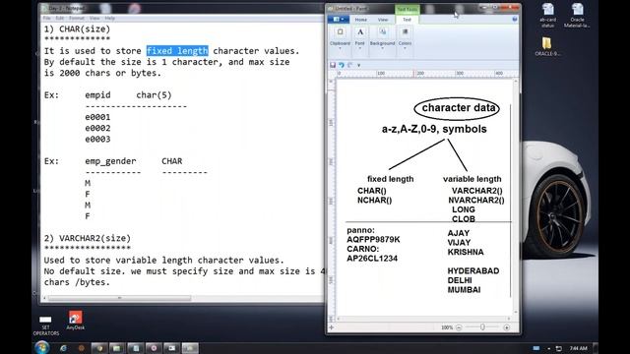The width and height of the screenshot is (630, 354).
Task: Open the SET OPERATORS desktop icon
Action: [46, 324]
